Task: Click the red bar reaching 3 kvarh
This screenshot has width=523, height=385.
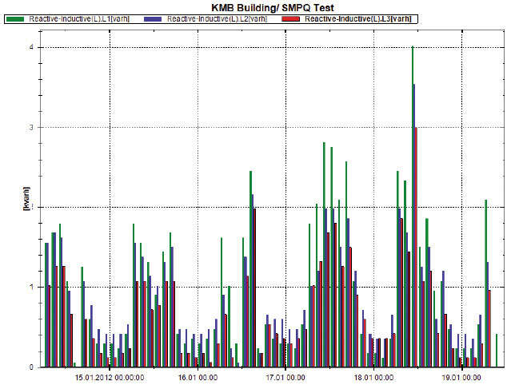Action: 416,247
